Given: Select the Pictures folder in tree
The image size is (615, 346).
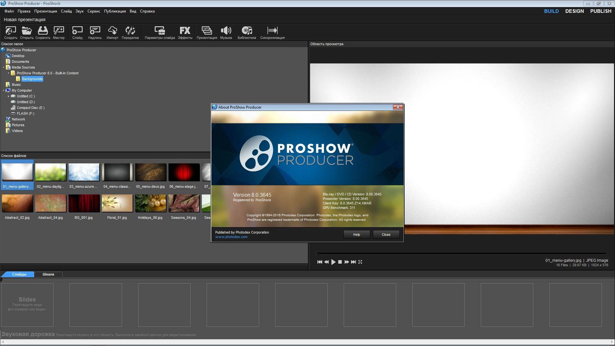Looking at the screenshot, I should 18,125.
